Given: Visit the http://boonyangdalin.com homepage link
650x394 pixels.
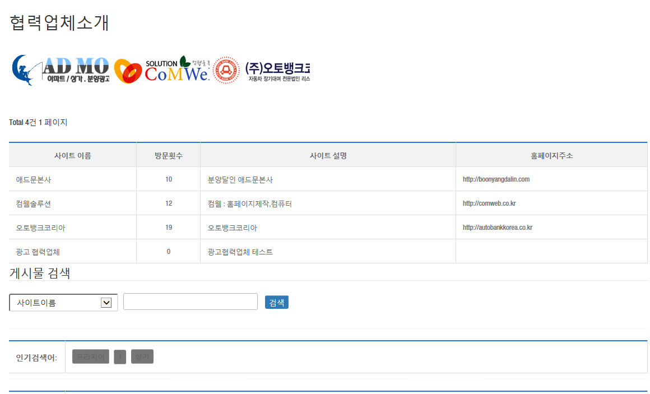Looking at the screenshot, I should (496, 179).
